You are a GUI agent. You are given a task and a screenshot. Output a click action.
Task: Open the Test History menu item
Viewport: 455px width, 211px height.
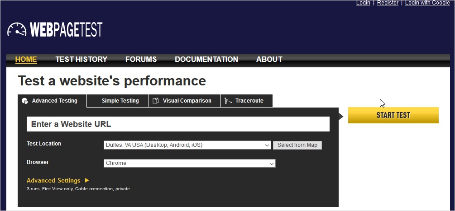[x=81, y=59]
